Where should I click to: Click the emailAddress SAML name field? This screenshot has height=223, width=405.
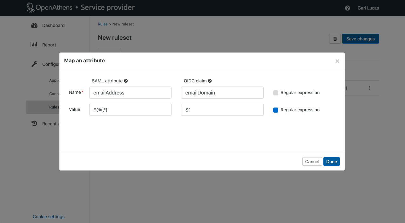coord(130,93)
